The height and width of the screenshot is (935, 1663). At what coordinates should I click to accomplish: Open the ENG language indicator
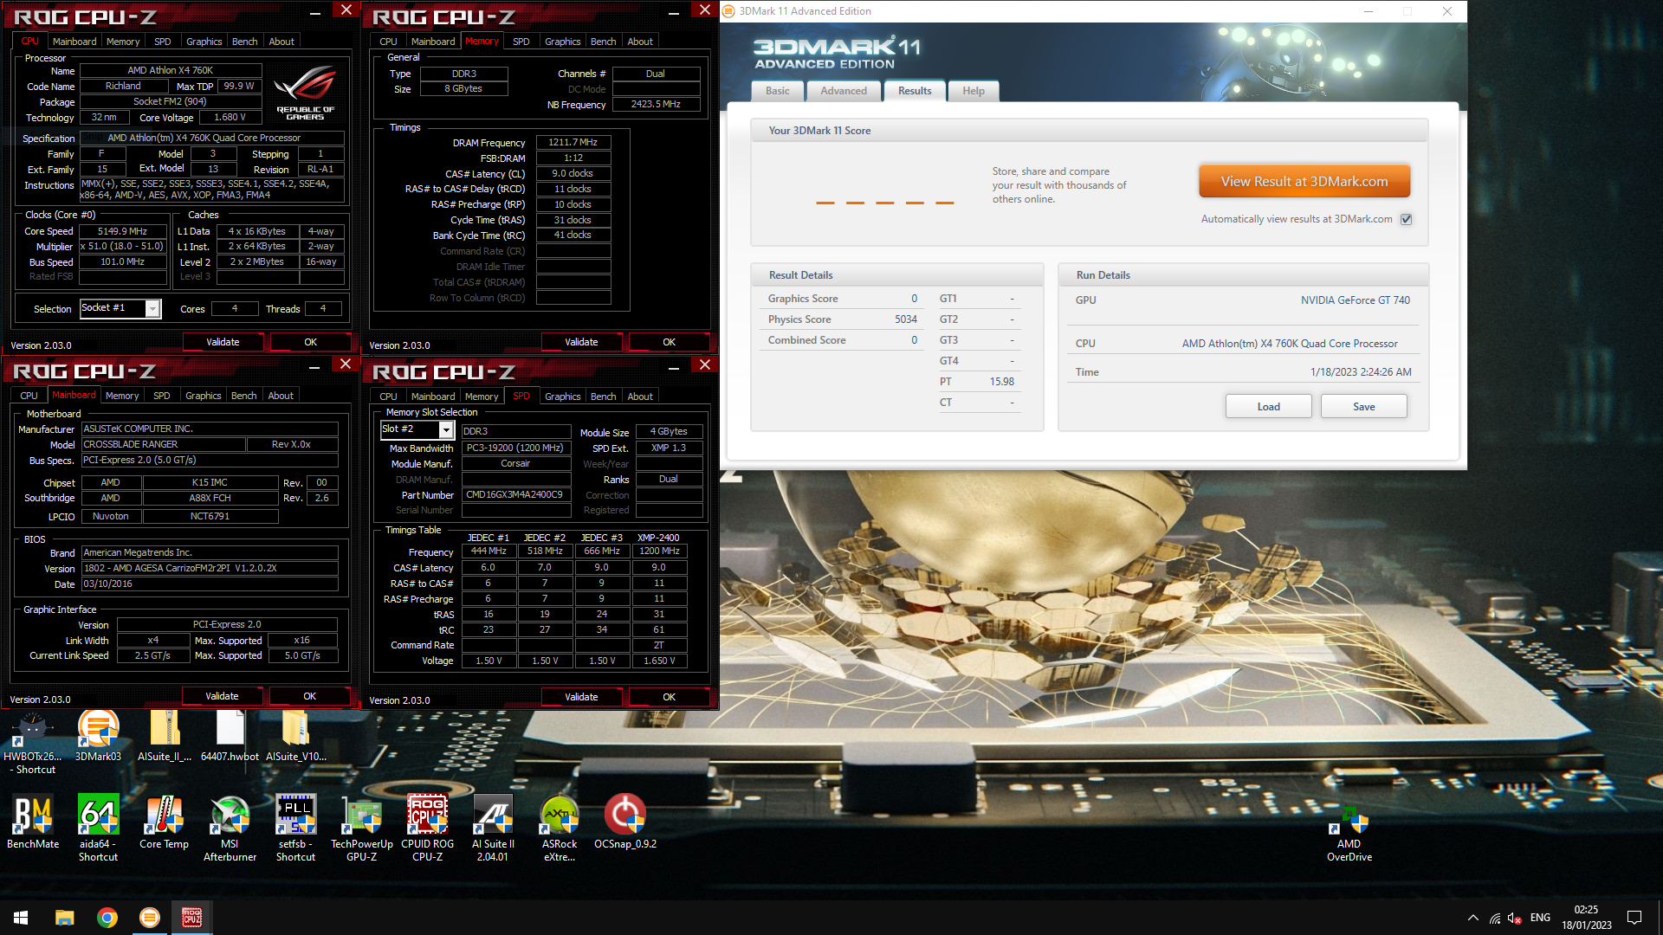coord(1540,918)
